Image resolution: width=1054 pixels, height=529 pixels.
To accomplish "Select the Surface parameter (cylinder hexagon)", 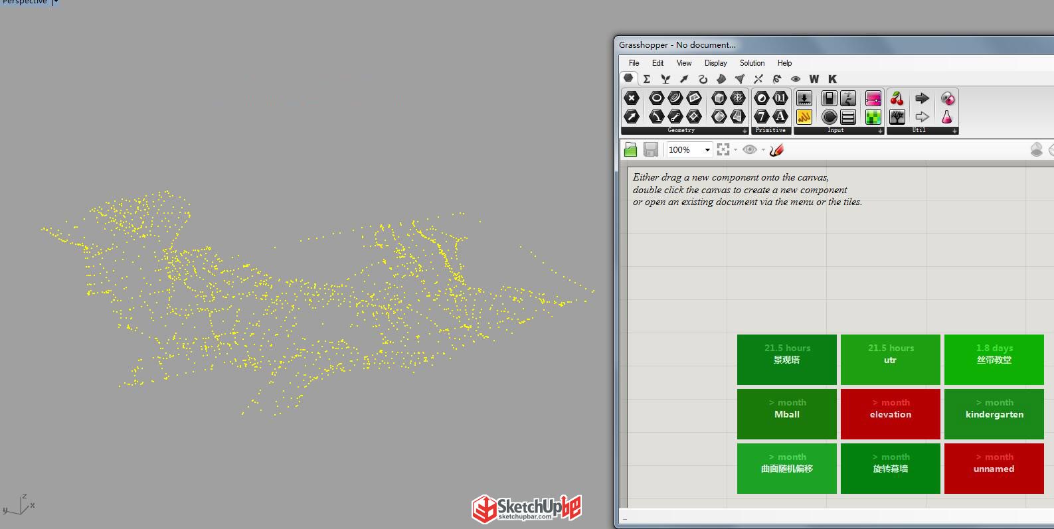I will coord(719,117).
